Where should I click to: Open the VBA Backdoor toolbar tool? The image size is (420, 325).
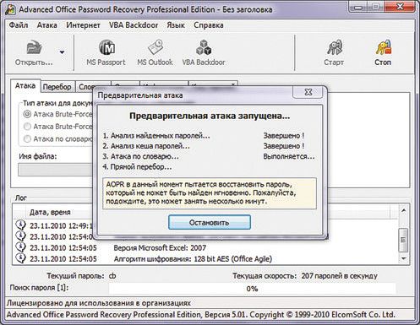204,53
